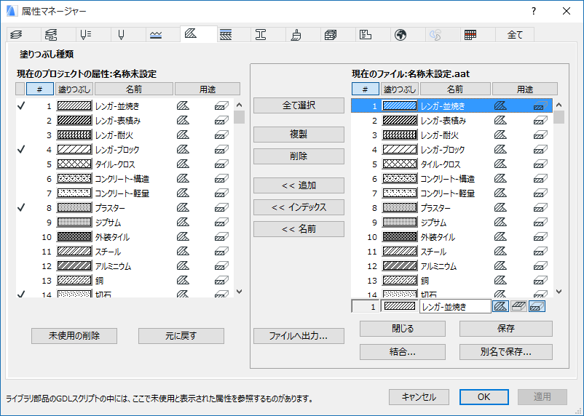Click the fill pattern preview next to name field
This screenshot has width=584, height=416.
(x=400, y=306)
